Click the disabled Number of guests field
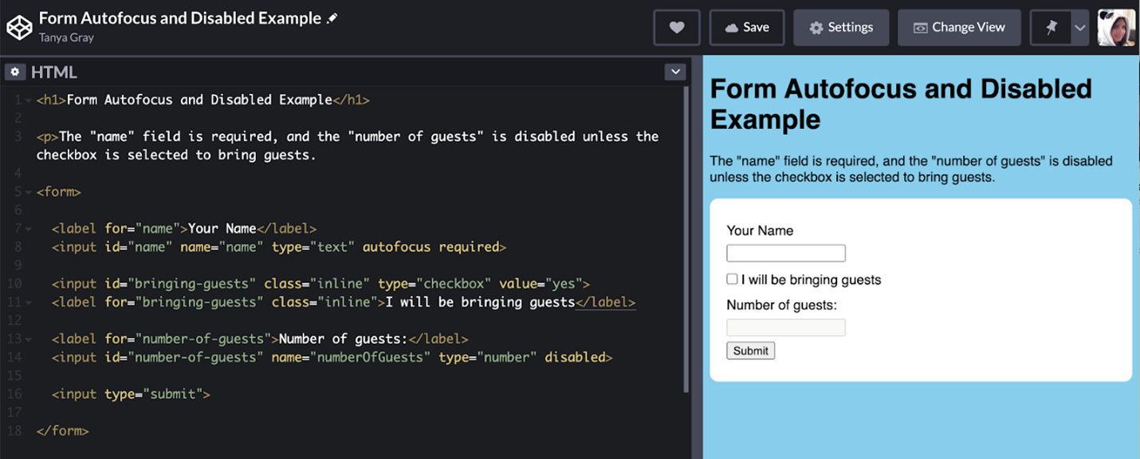This screenshot has width=1140, height=459. pos(785,328)
